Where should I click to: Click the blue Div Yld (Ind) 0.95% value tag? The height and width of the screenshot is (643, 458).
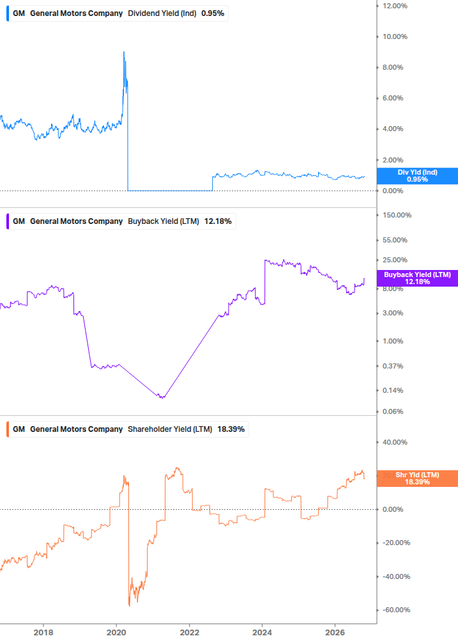[417, 176]
